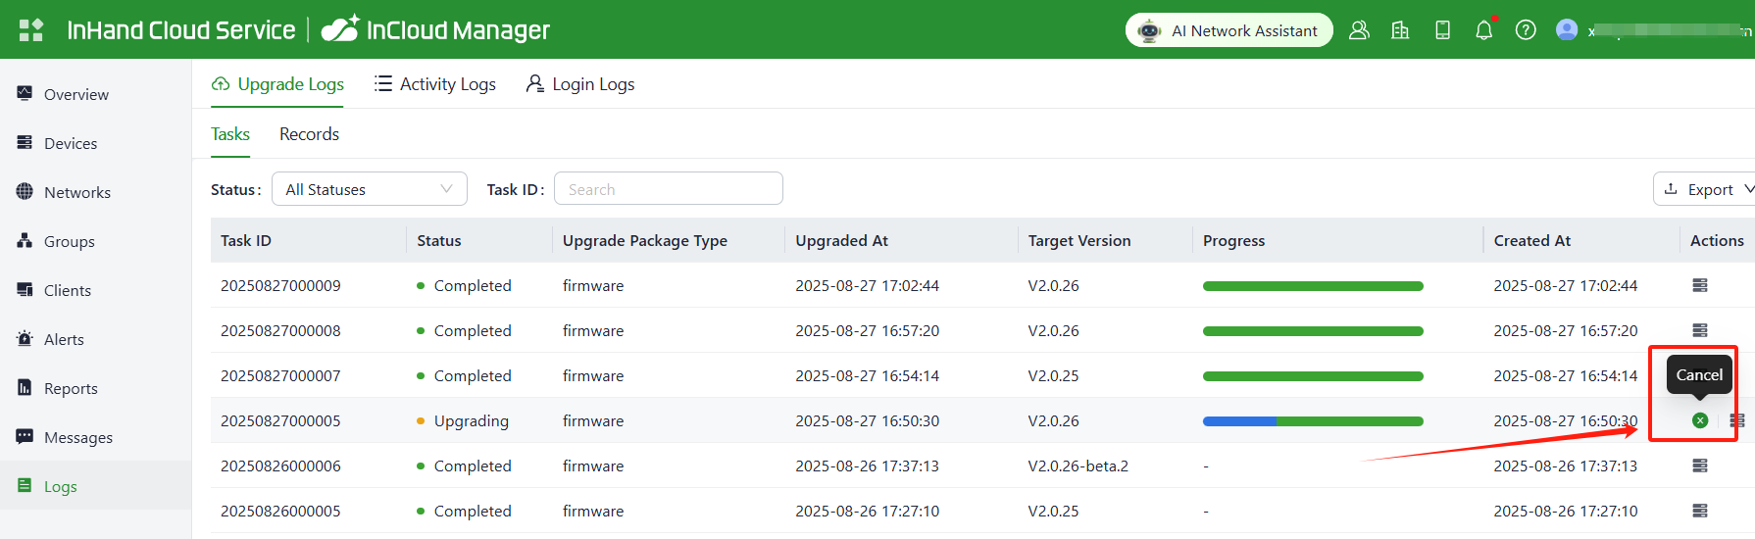
Task: Click the user account avatar icon
Action: pos(1567,30)
